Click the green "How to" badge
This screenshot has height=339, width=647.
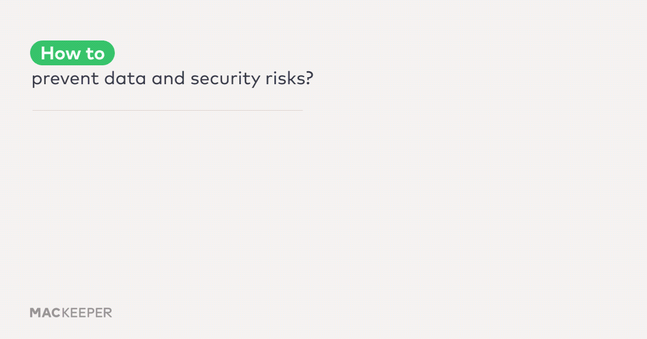(72, 53)
